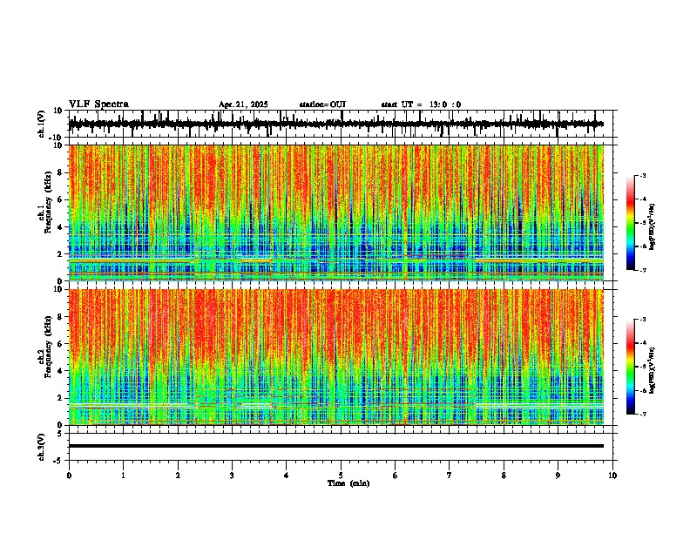
Task: Click the ch.1 "Frequency (kHz)" axis label
Action: pyautogui.click(x=49, y=202)
